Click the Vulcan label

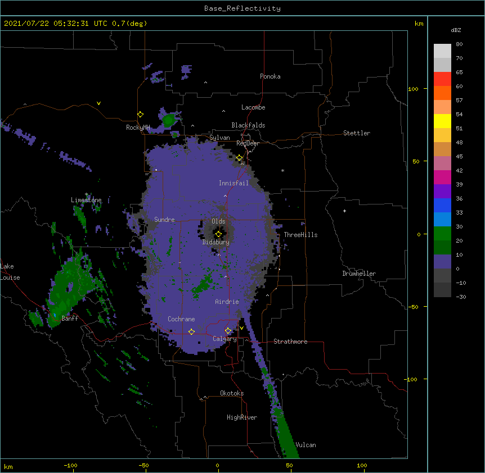click(x=306, y=445)
